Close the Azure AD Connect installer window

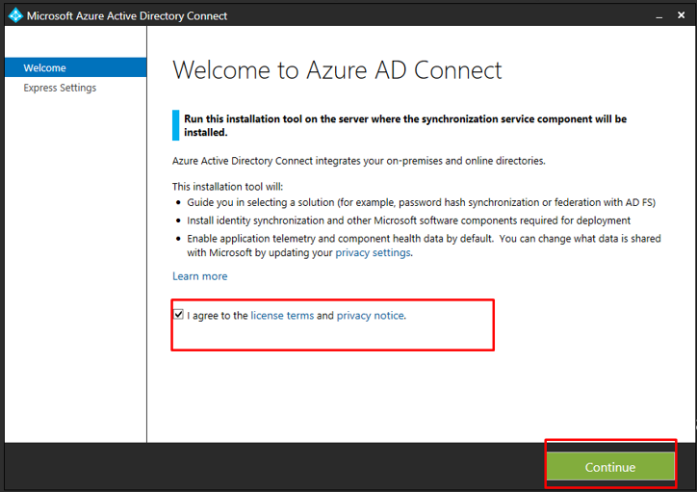click(x=682, y=16)
